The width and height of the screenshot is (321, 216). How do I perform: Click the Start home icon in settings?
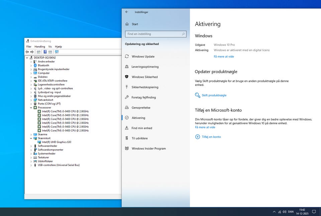127,24
